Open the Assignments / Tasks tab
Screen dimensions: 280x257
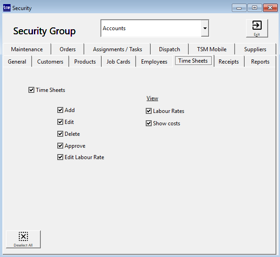point(117,49)
